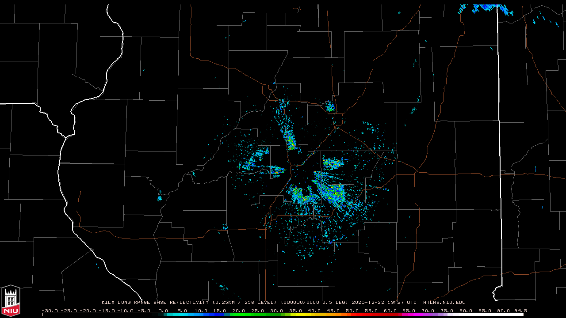Viewport: 566px width, 318px height.
Task: Click the -30.0 label at legend start
Action: coord(50,310)
